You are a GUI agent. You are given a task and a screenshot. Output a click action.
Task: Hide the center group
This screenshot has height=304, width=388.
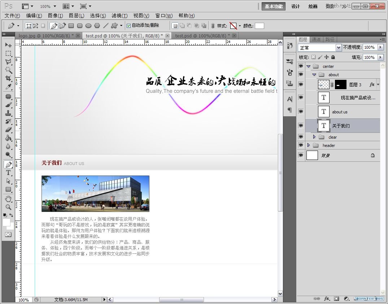pos(301,66)
